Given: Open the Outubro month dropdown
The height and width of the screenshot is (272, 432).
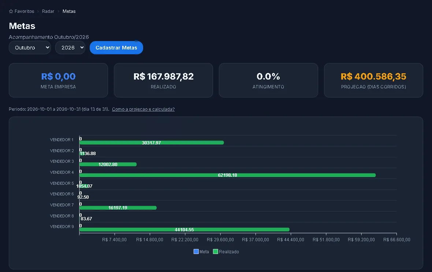Looking at the screenshot, I should click(30, 48).
